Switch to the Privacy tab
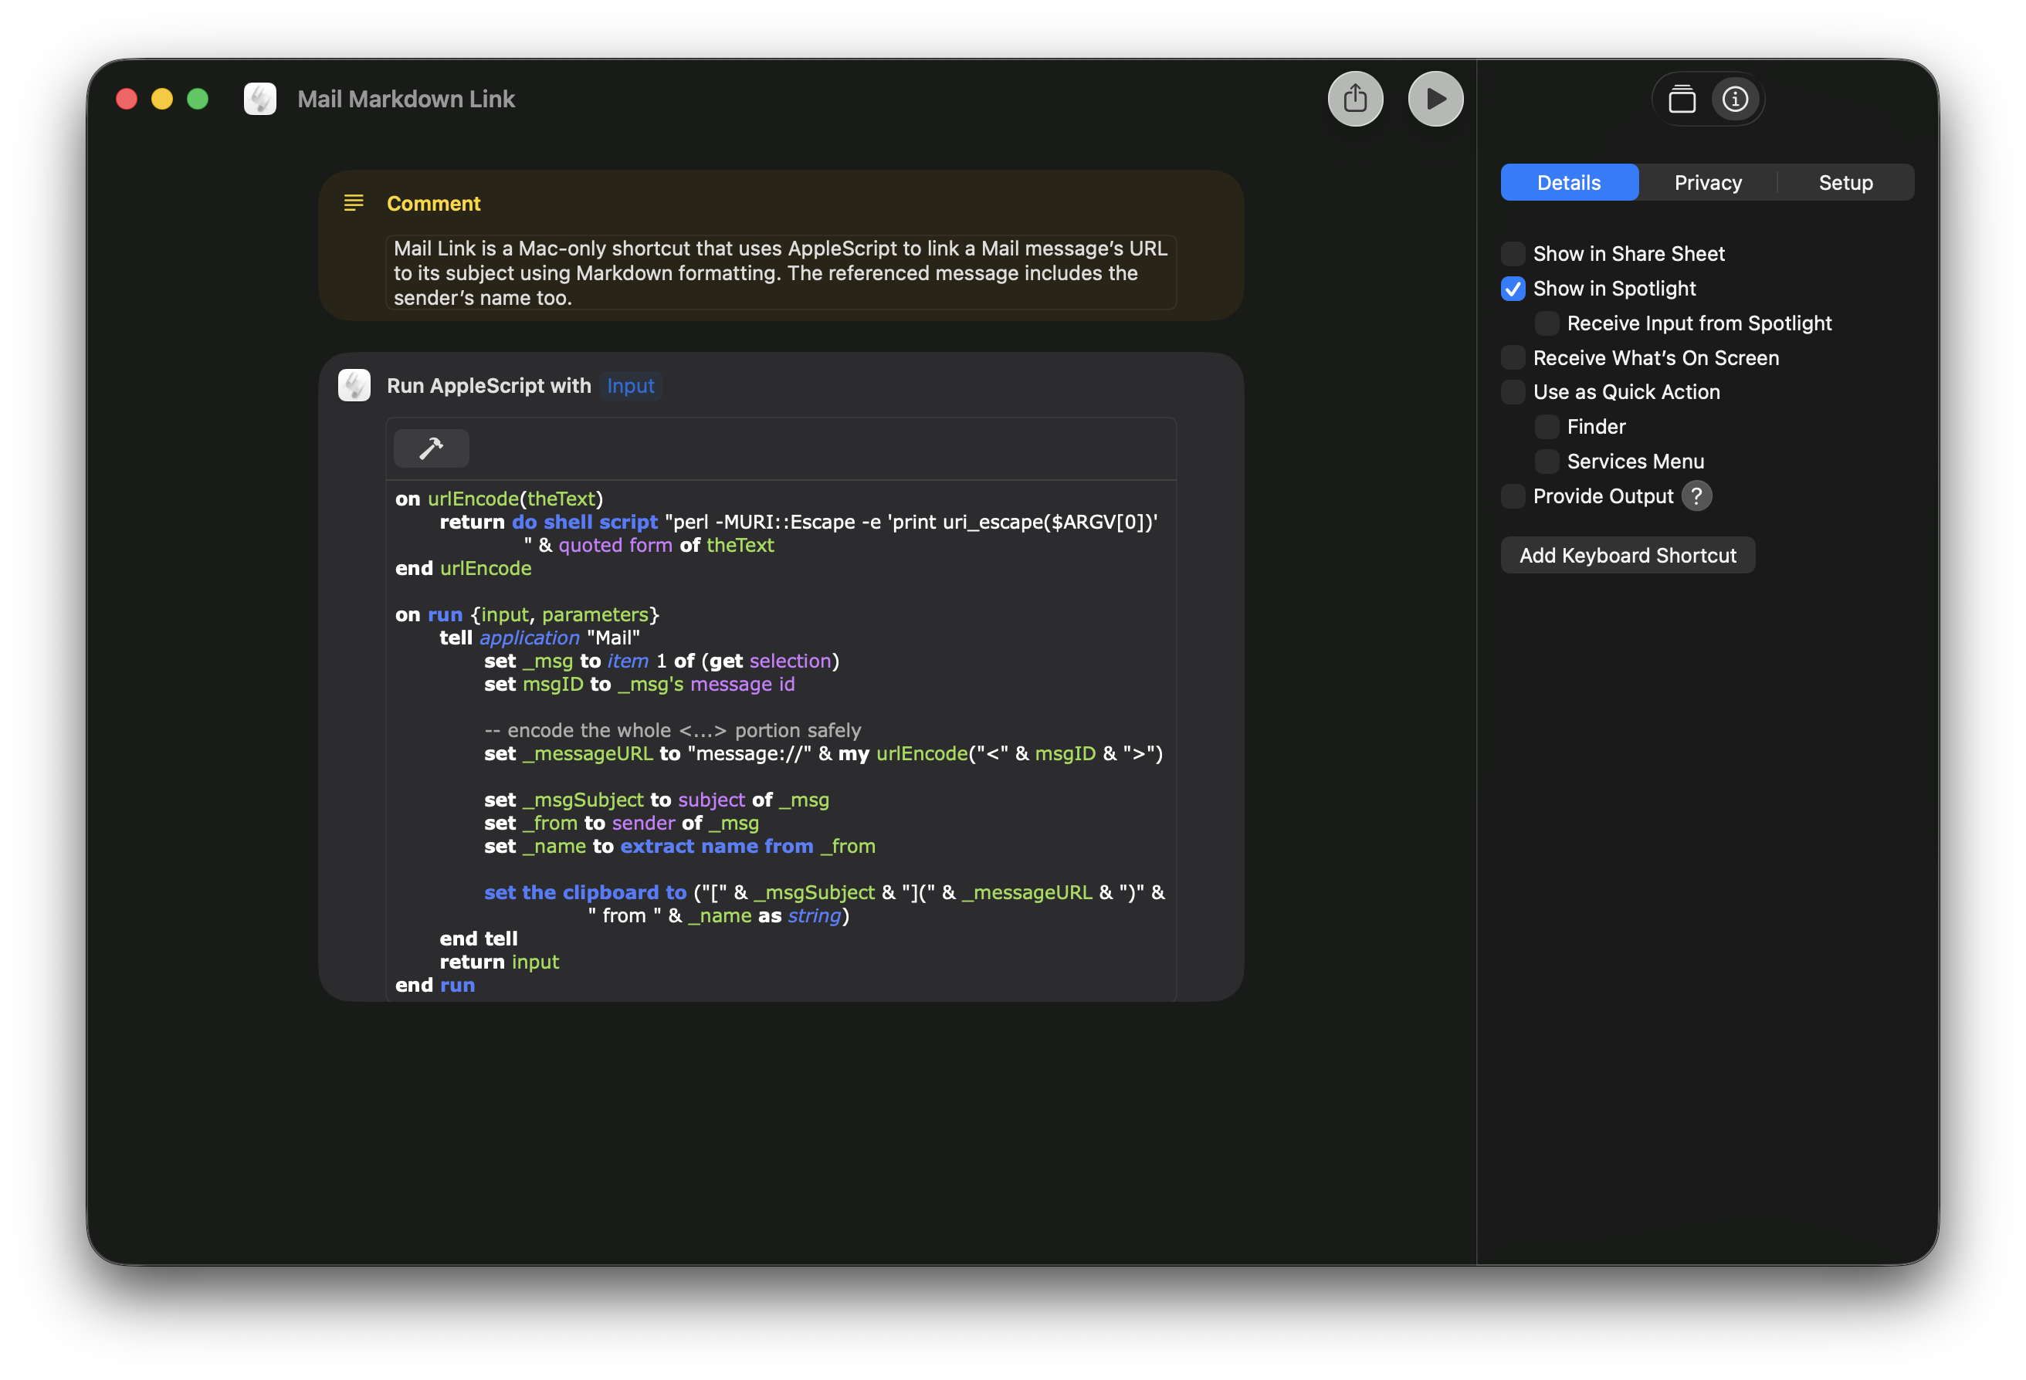Screen dimensions: 2026x1380 pos(1707,182)
